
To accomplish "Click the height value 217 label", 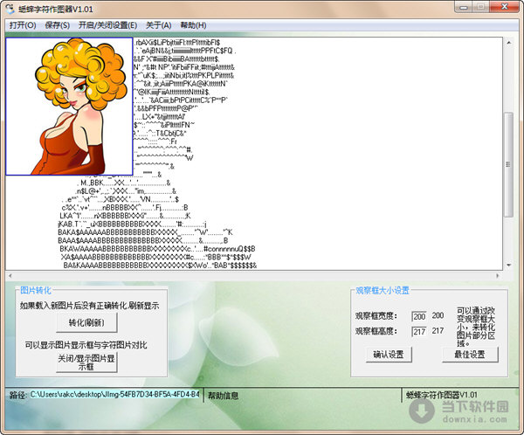I will coord(438,331).
